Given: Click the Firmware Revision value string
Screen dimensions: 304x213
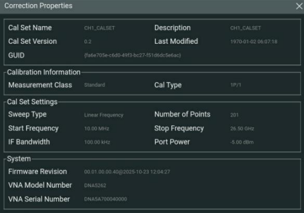Looking at the screenshot, I should (x=127, y=172).
